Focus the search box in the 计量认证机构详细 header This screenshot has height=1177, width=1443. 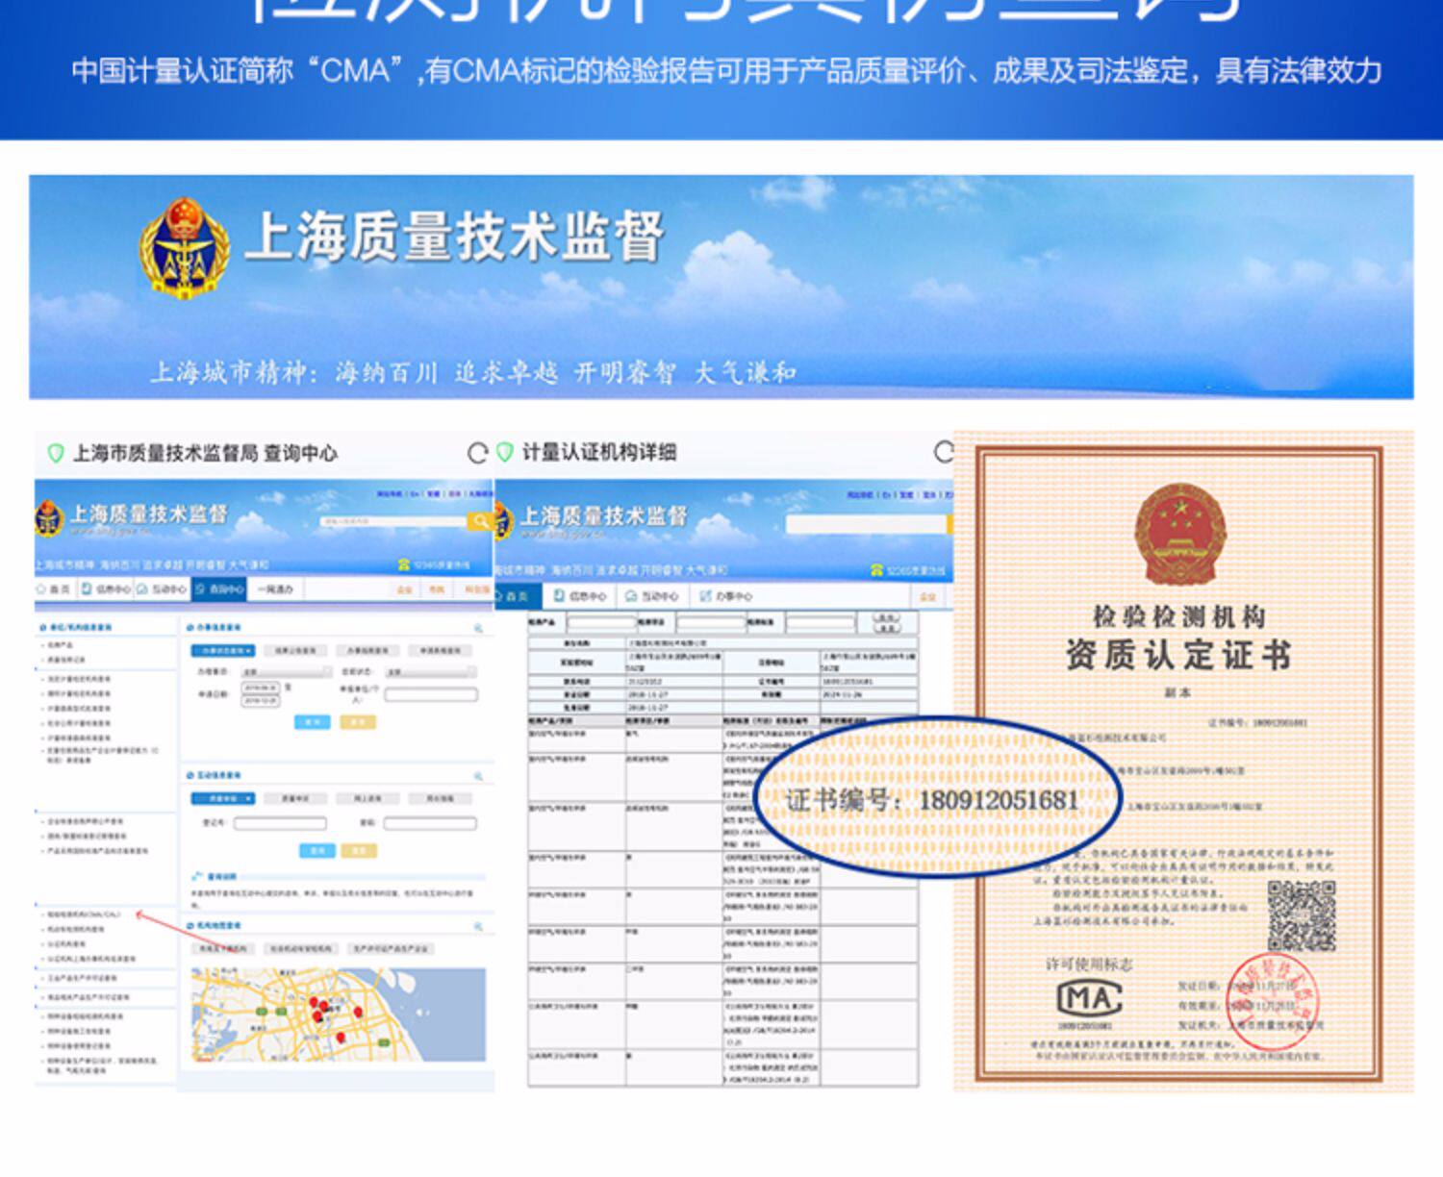point(866,524)
